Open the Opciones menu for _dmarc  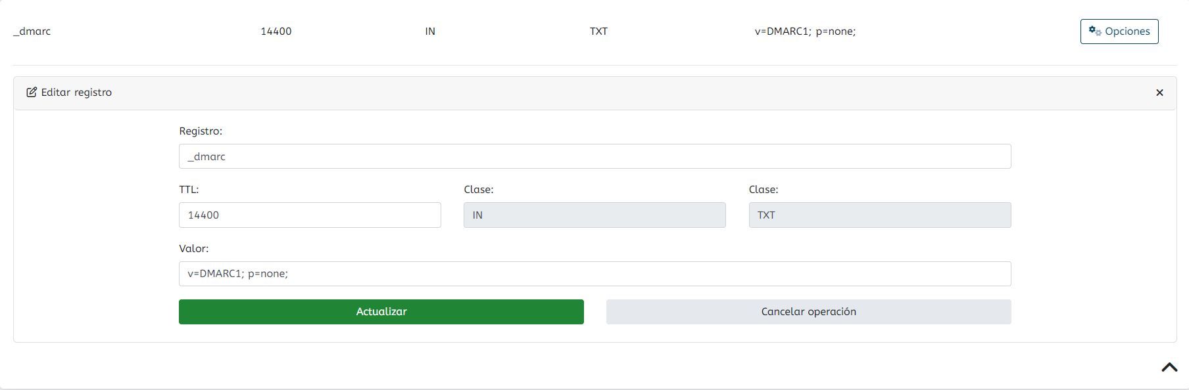1119,32
